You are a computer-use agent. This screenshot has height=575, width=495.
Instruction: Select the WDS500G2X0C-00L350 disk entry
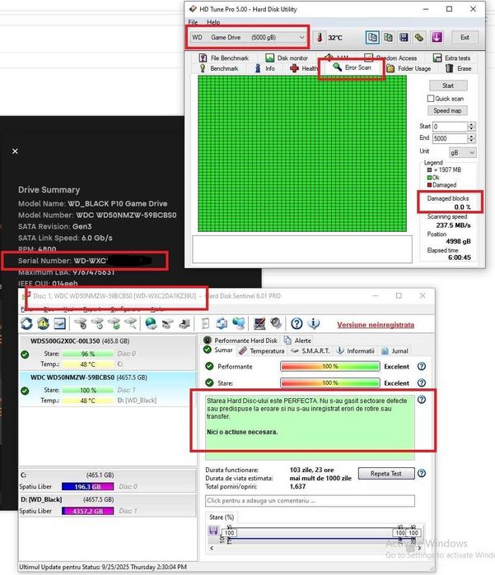(x=108, y=352)
